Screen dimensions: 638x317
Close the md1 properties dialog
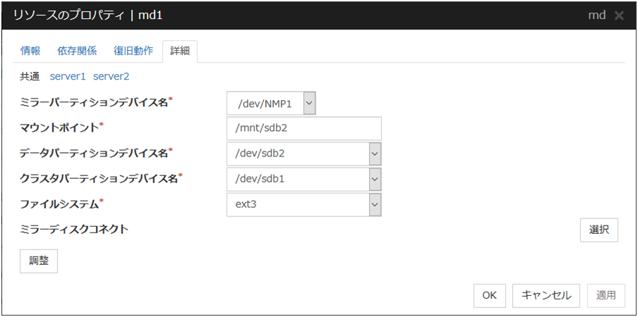(619, 15)
